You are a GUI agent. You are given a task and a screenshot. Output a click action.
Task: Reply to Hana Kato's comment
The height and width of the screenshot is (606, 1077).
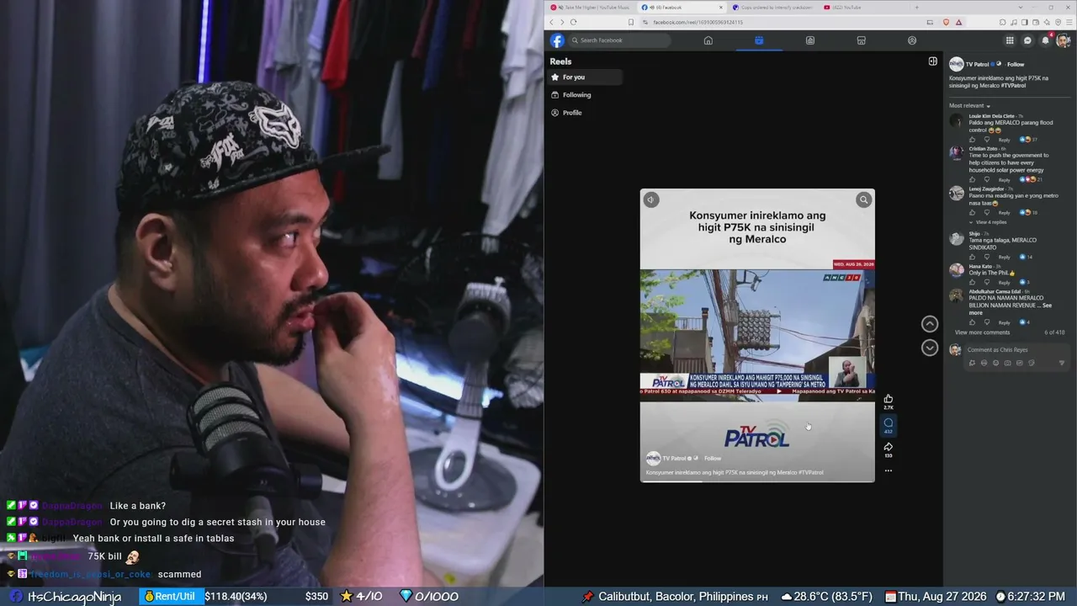[x=1004, y=282]
